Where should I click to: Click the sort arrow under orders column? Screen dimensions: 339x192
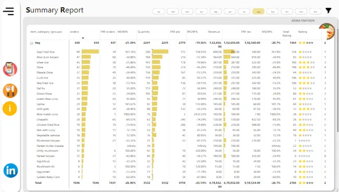pos(83,38)
